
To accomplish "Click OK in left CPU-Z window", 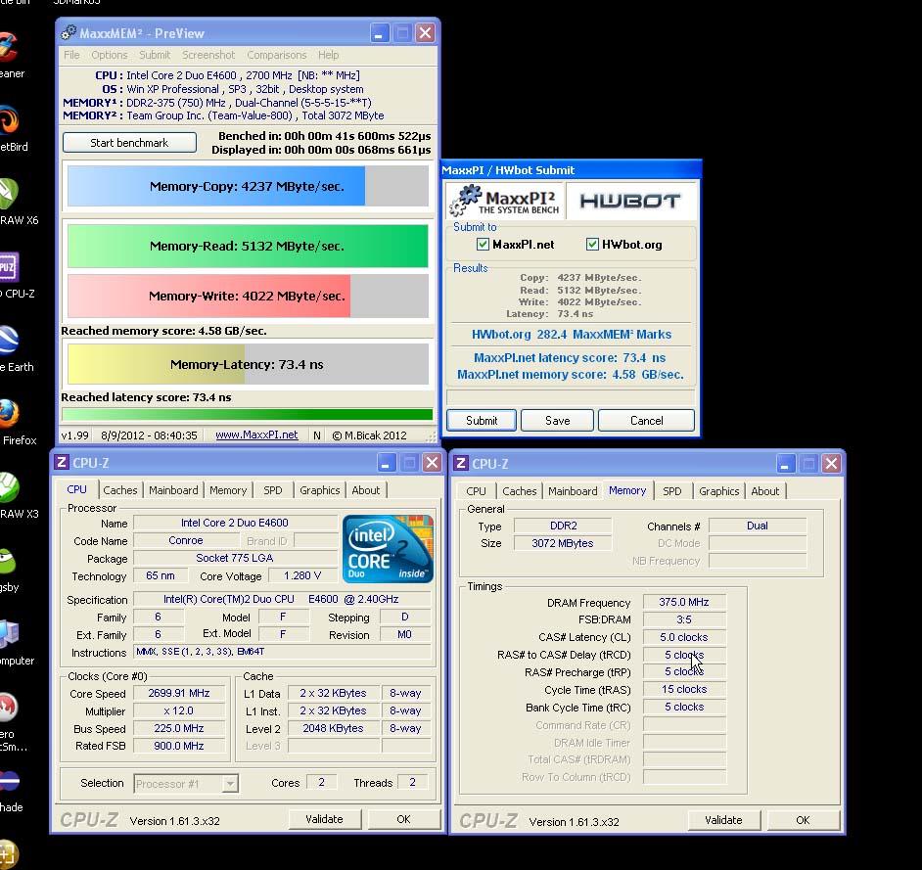I will click(x=403, y=819).
